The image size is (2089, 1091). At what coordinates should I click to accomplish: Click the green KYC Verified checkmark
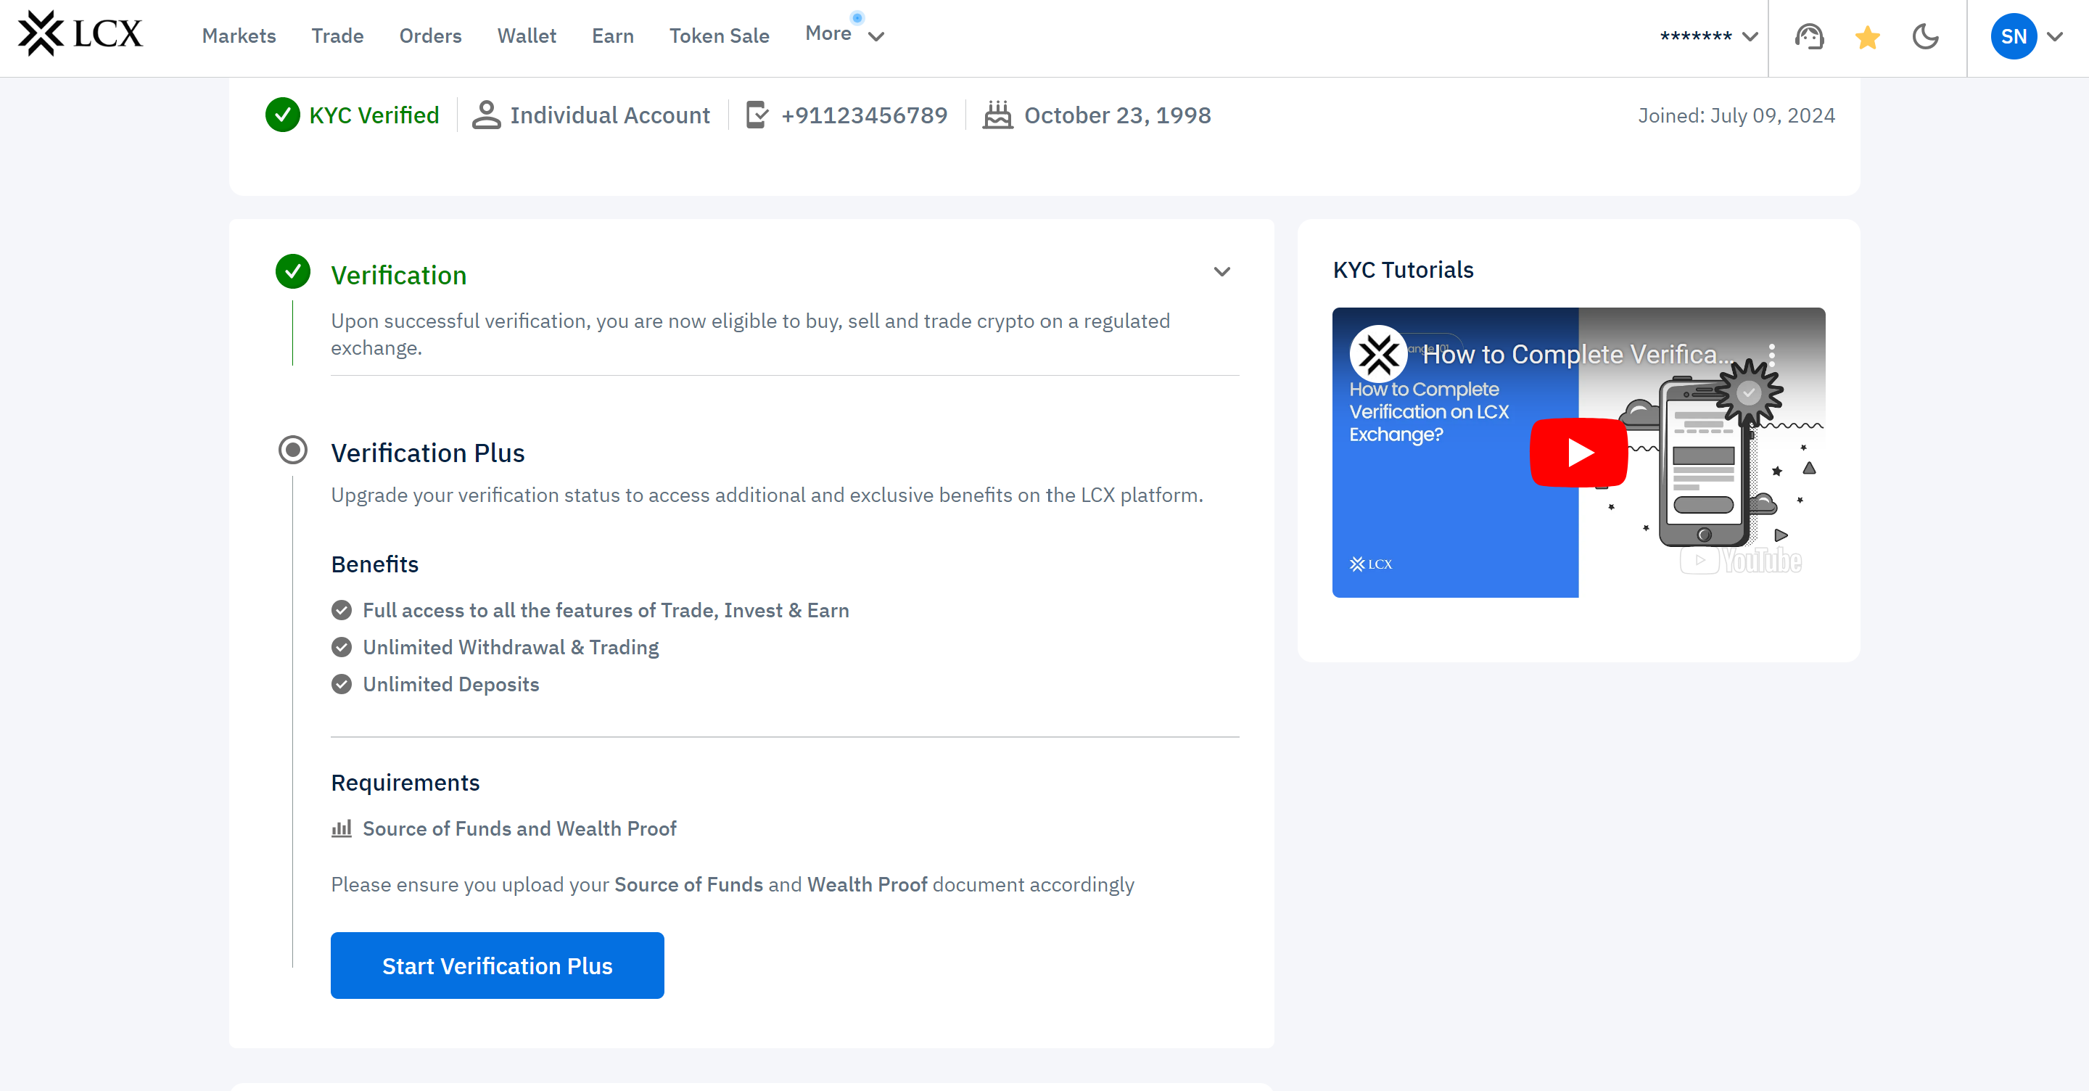tap(282, 115)
